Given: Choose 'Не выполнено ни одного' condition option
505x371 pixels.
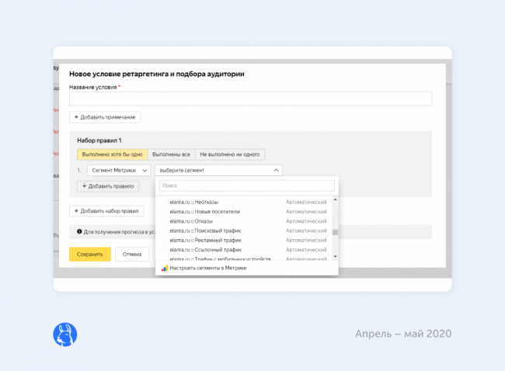Looking at the screenshot, I should tap(229, 154).
